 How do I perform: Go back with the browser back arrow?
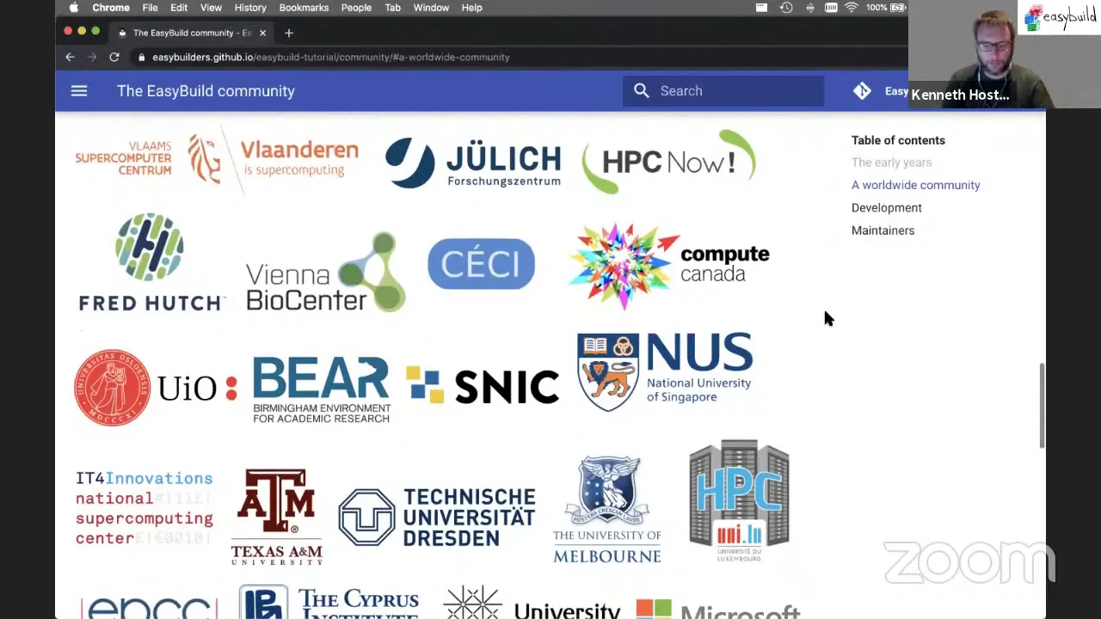(71, 57)
